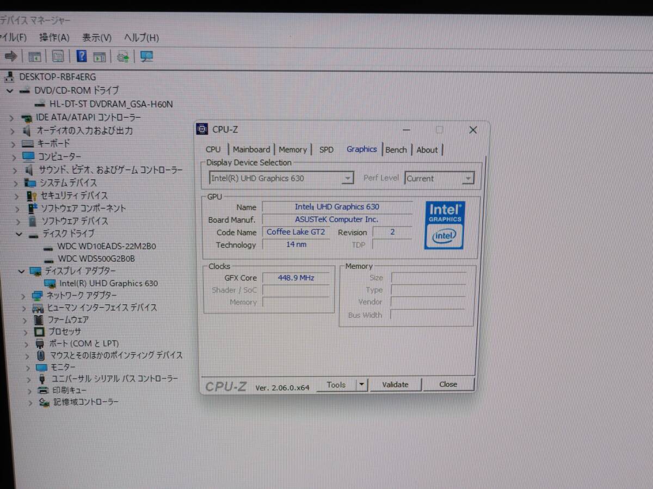The image size is (653, 489).
Task: Switch to the SPD tab
Action: (326, 149)
